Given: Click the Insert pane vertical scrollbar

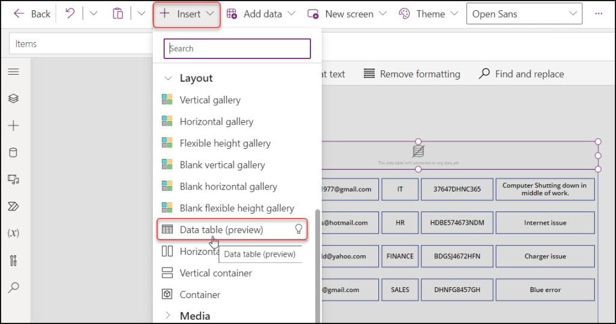Looking at the screenshot, I should pos(318,266).
